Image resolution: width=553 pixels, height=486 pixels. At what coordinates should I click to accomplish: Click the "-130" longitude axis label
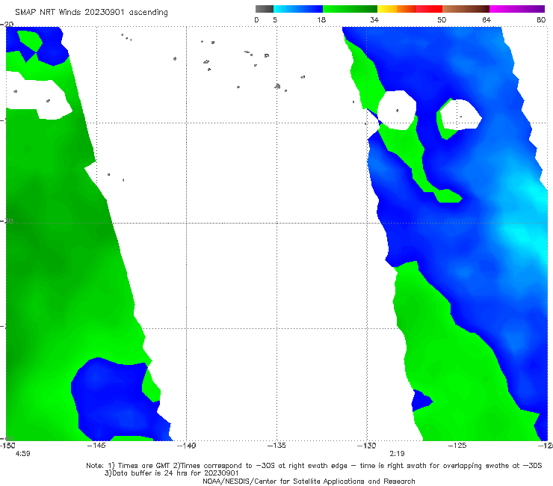point(367,446)
